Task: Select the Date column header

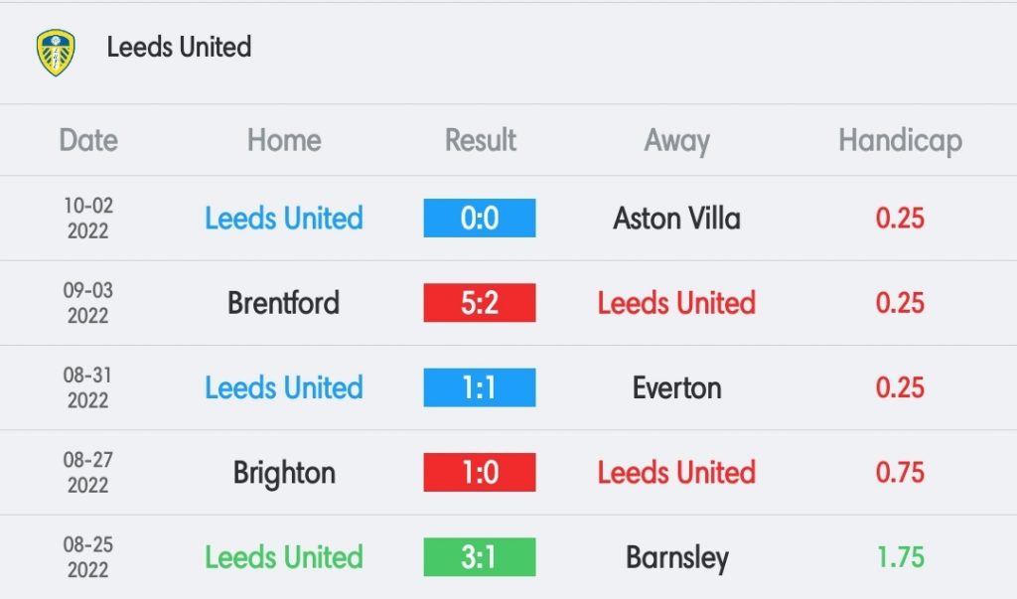Action: (88, 140)
